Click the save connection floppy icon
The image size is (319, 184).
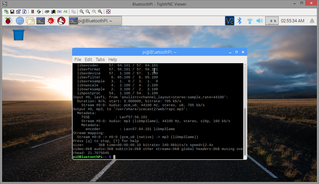(x=12, y=12)
